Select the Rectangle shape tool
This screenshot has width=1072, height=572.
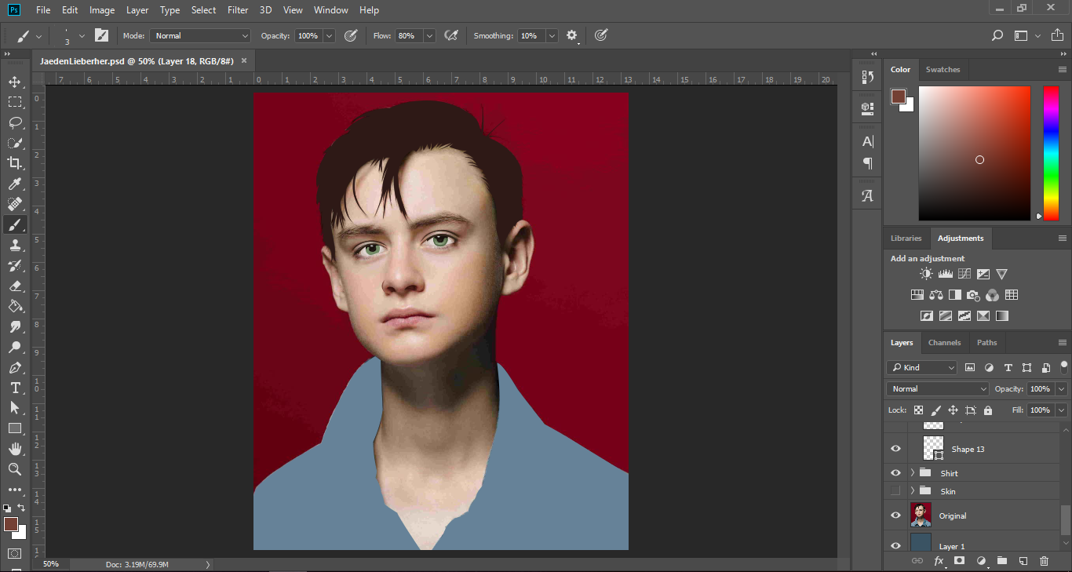(15, 428)
